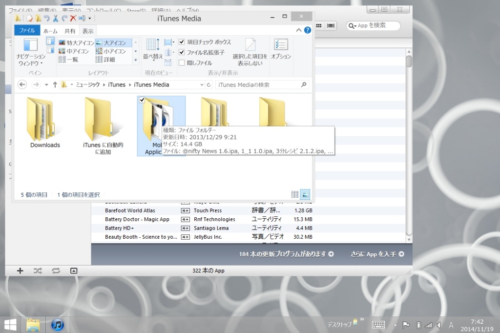Select iTunes に自動的に追加 folder
500x333 pixels.
tap(103, 126)
